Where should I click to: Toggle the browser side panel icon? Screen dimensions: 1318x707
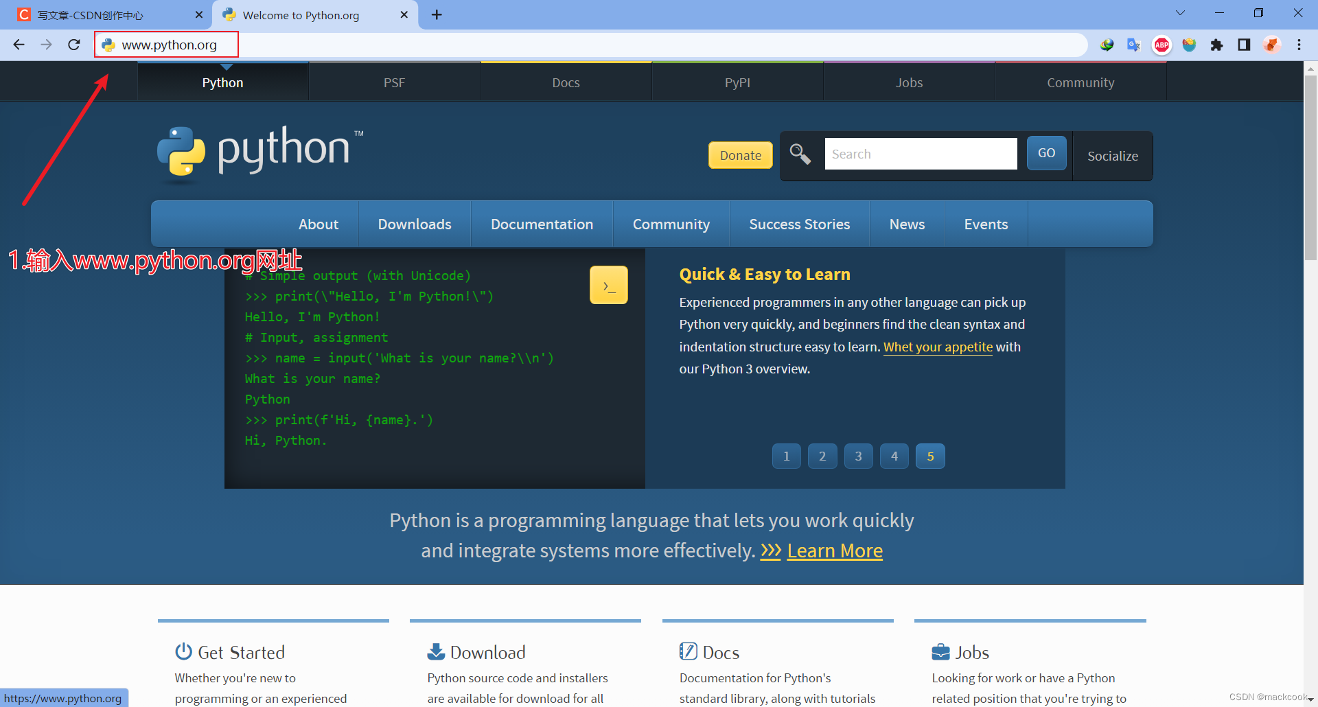coord(1244,45)
